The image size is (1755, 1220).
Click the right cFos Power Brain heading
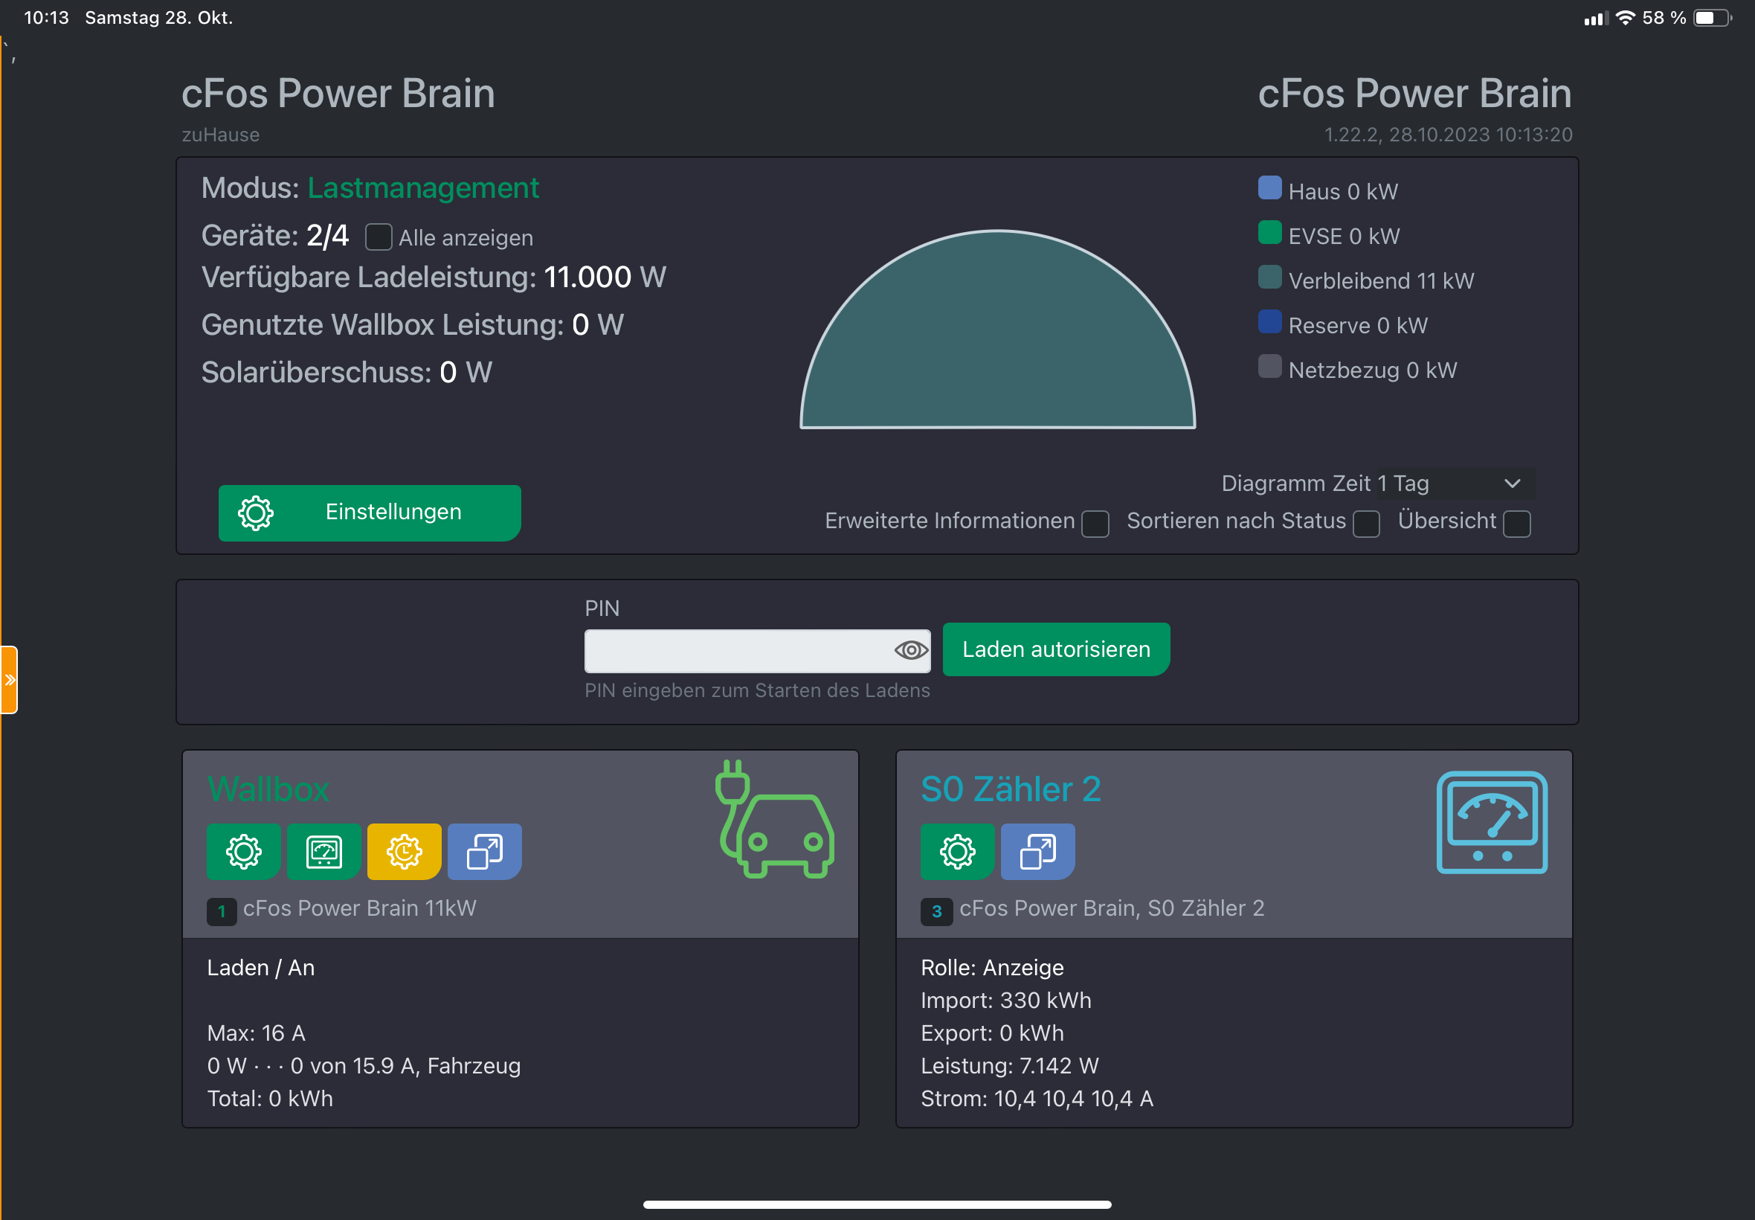click(x=1414, y=93)
